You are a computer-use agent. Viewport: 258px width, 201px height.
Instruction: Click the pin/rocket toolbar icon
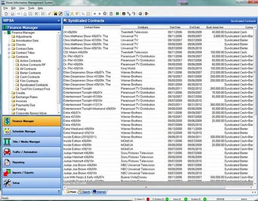point(49,14)
